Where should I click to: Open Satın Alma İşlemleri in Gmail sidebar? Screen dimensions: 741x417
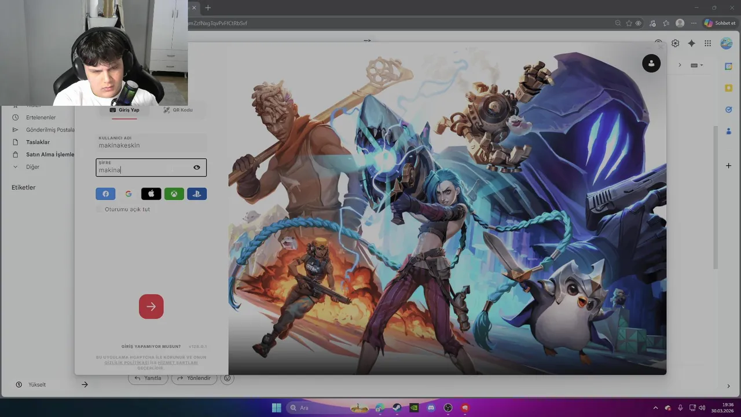(50, 155)
